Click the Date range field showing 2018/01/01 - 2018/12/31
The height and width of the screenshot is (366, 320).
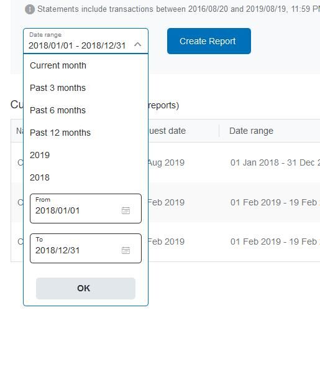pos(86,41)
